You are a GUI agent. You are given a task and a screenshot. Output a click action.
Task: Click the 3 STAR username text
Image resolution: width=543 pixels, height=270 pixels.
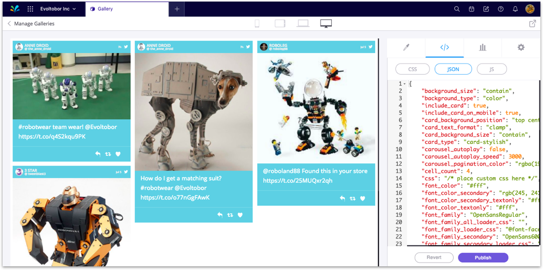pos(30,170)
